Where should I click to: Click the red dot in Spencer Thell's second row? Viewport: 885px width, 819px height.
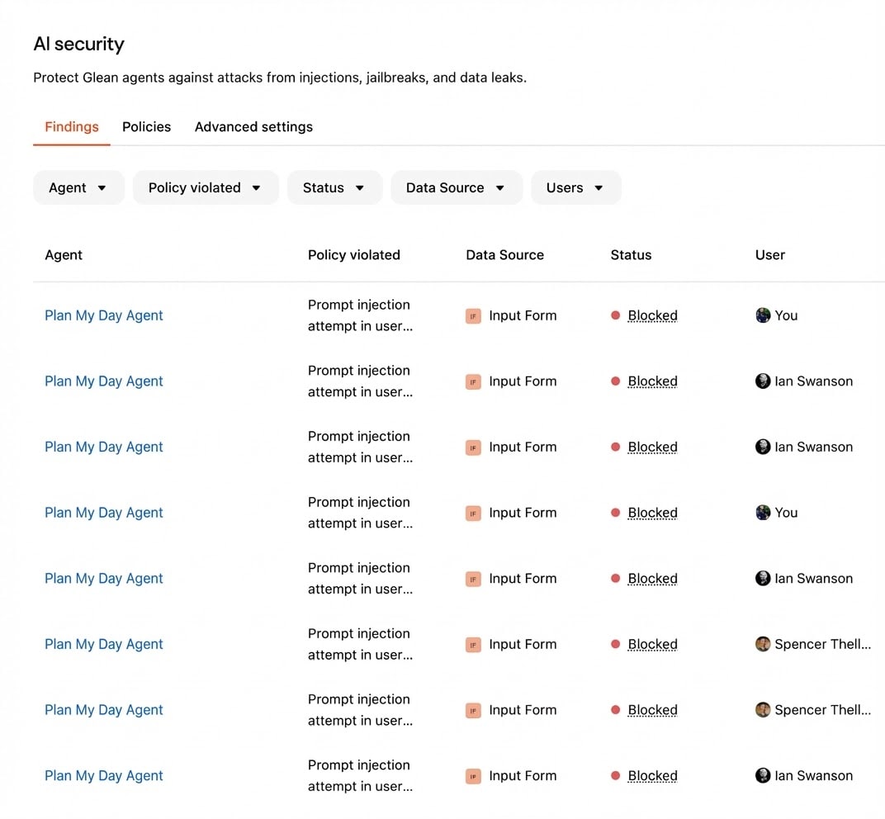pyautogui.click(x=615, y=710)
